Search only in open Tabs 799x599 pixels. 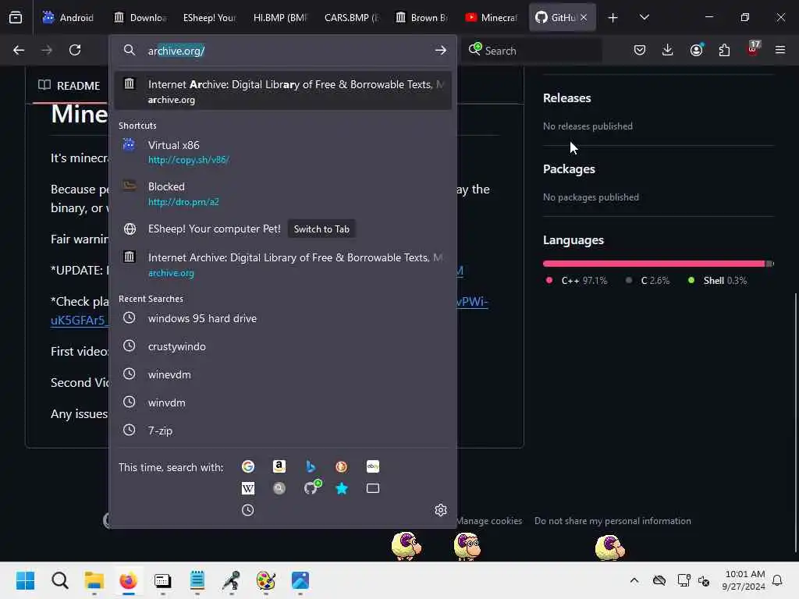[373, 488]
